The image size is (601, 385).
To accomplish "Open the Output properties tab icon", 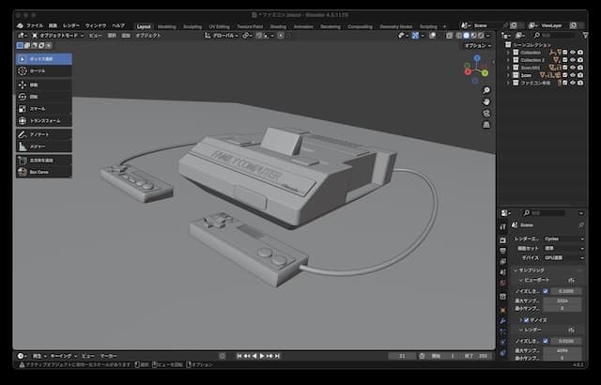I will tap(503, 251).
